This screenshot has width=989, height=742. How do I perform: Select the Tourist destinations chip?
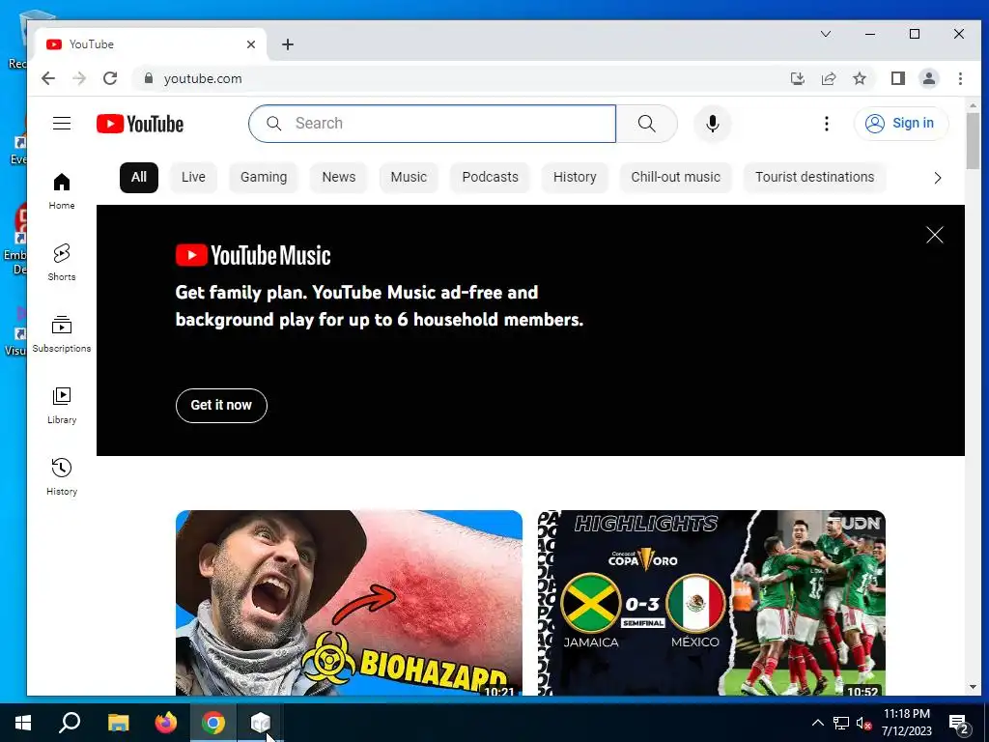(x=815, y=178)
